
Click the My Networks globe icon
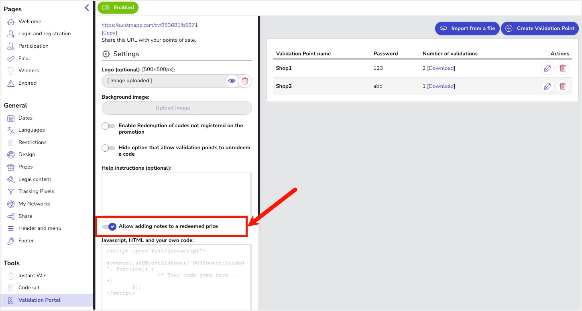pyautogui.click(x=11, y=204)
